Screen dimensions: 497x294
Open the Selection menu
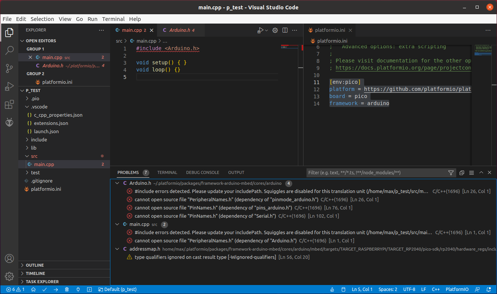[x=42, y=19]
